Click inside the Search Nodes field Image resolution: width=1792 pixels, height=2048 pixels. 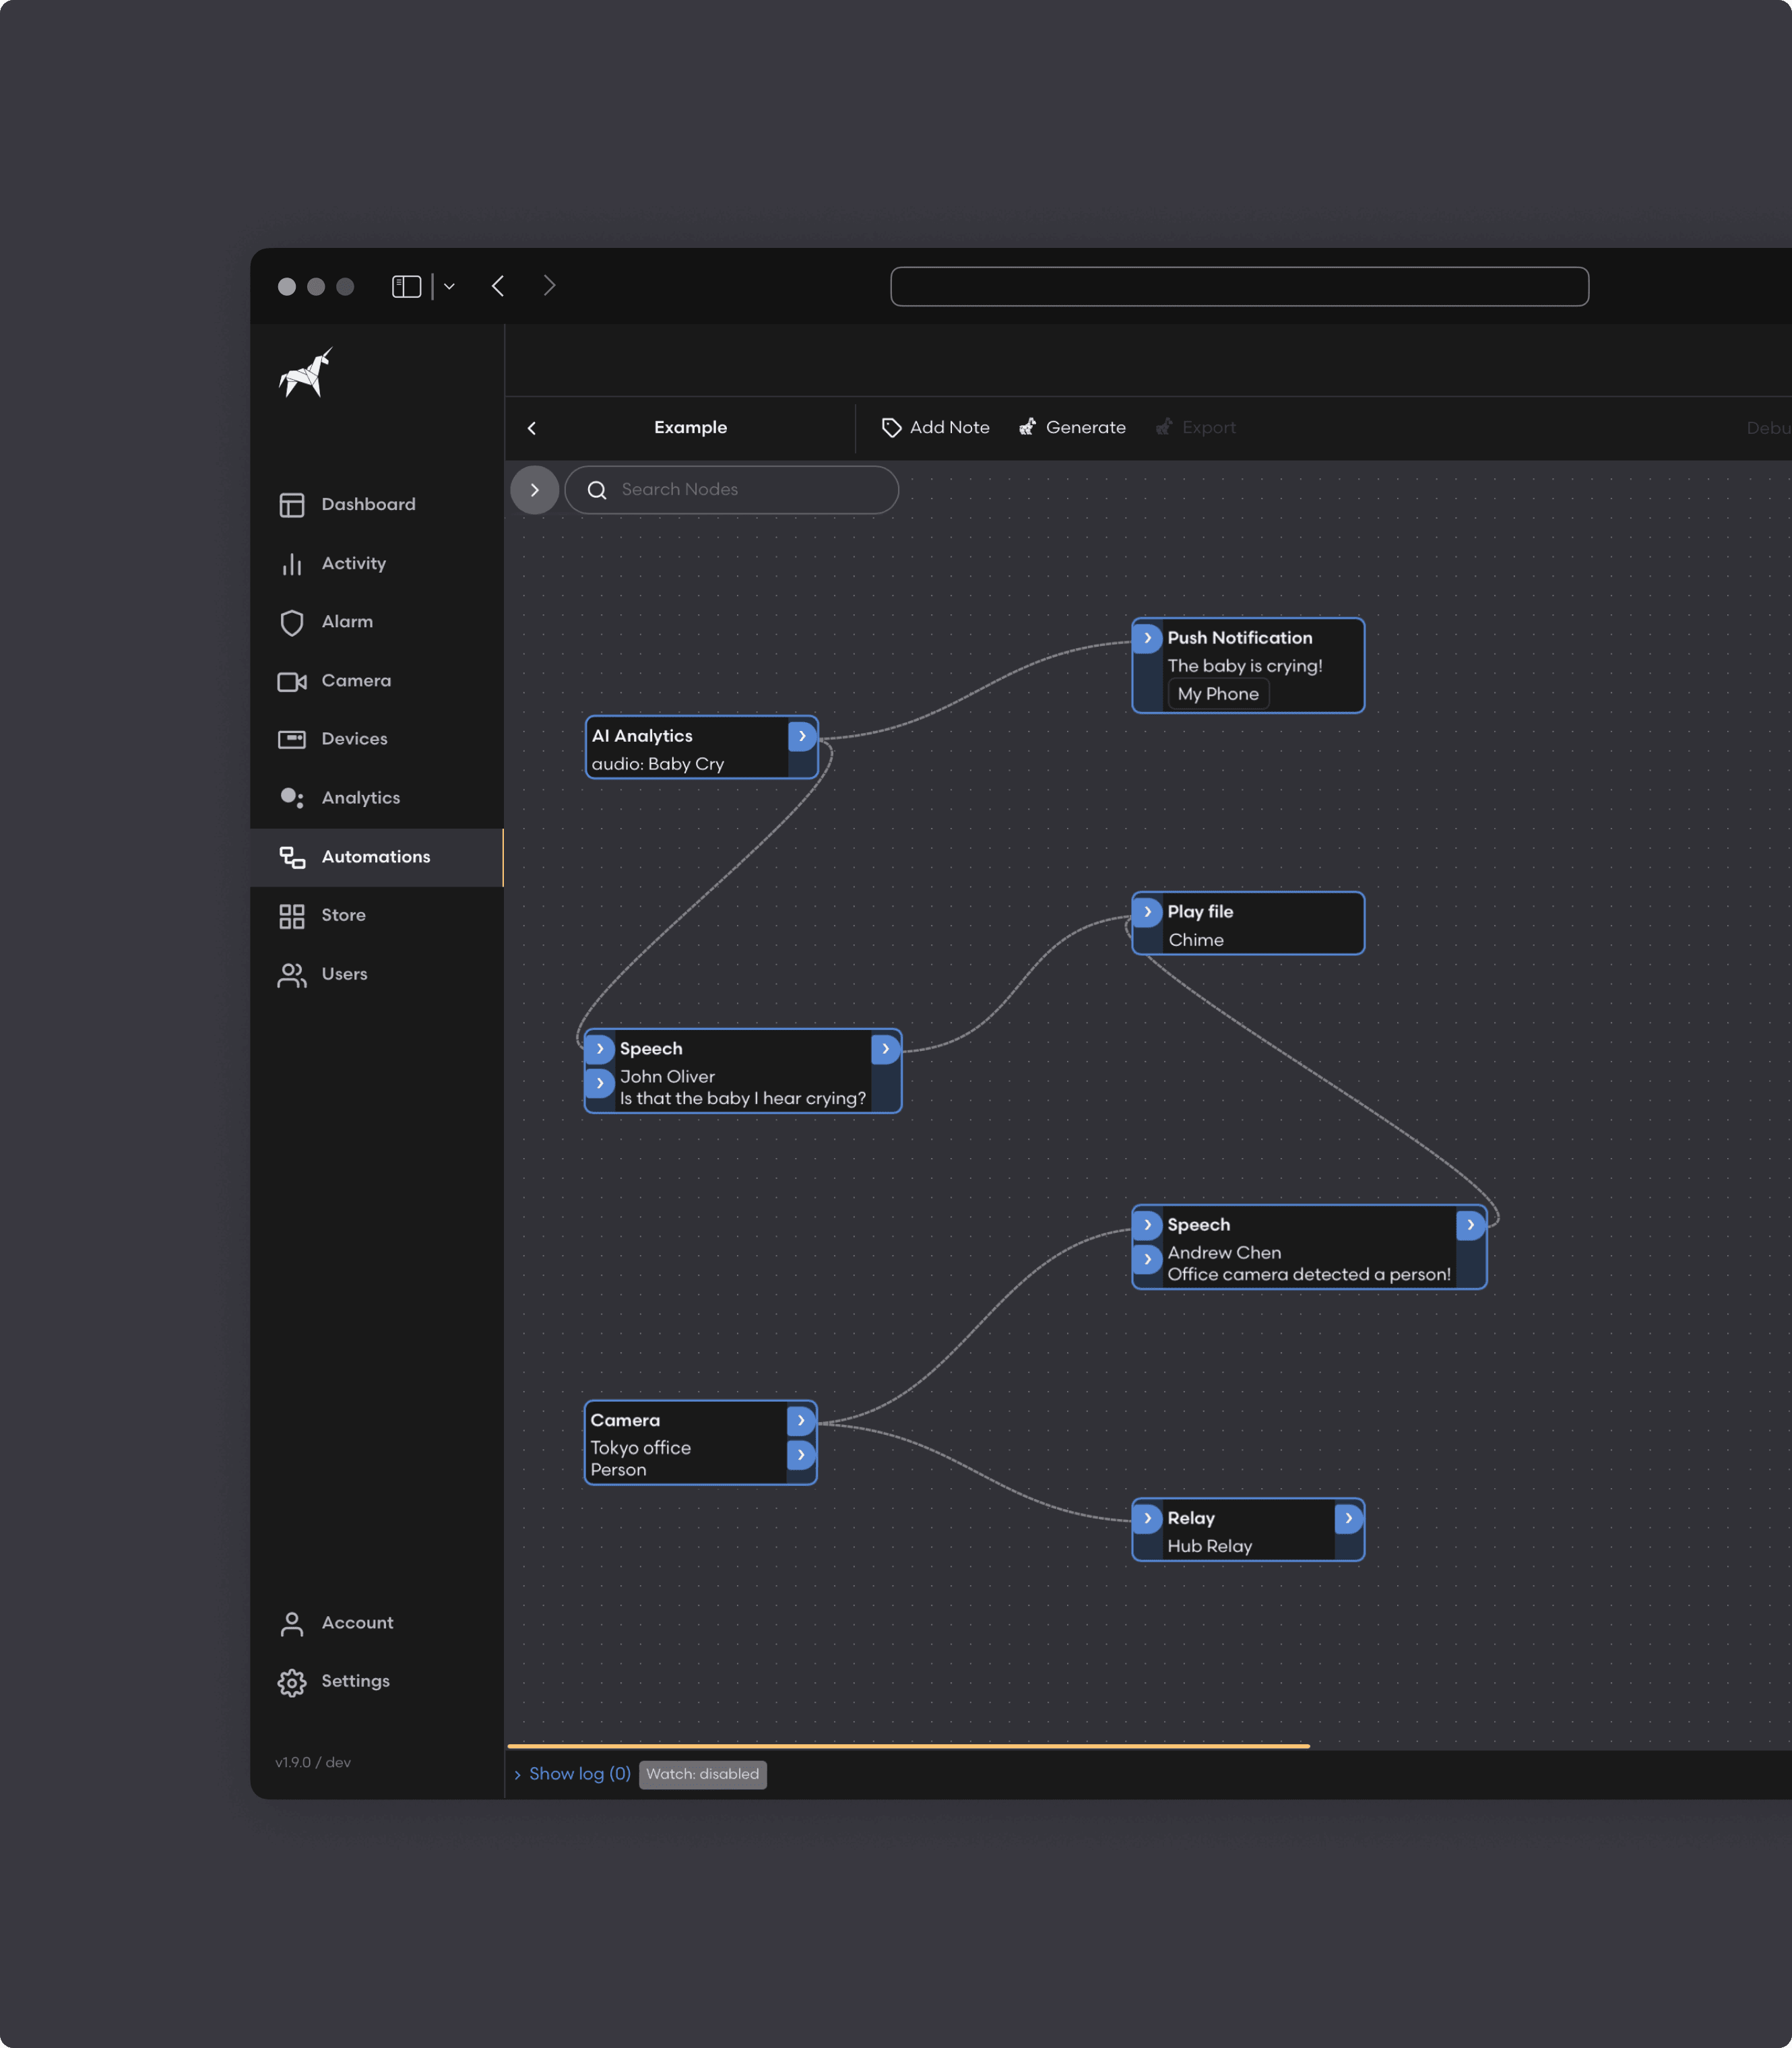[x=732, y=489]
